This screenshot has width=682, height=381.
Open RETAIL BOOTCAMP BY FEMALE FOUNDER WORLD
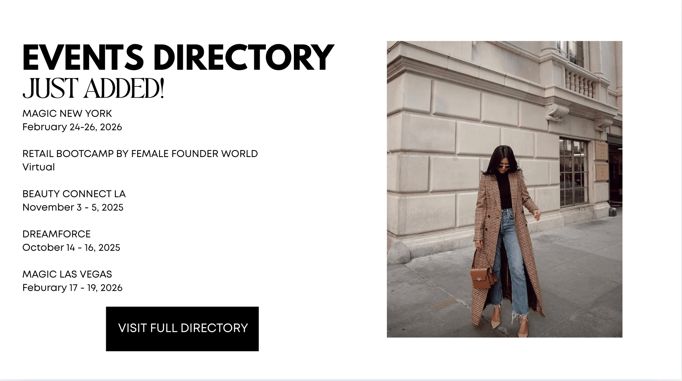[140, 154]
